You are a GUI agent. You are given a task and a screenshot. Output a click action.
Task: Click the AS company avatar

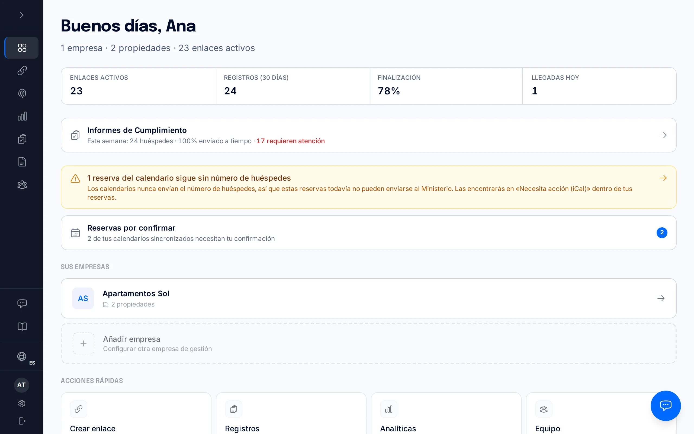[83, 298]
